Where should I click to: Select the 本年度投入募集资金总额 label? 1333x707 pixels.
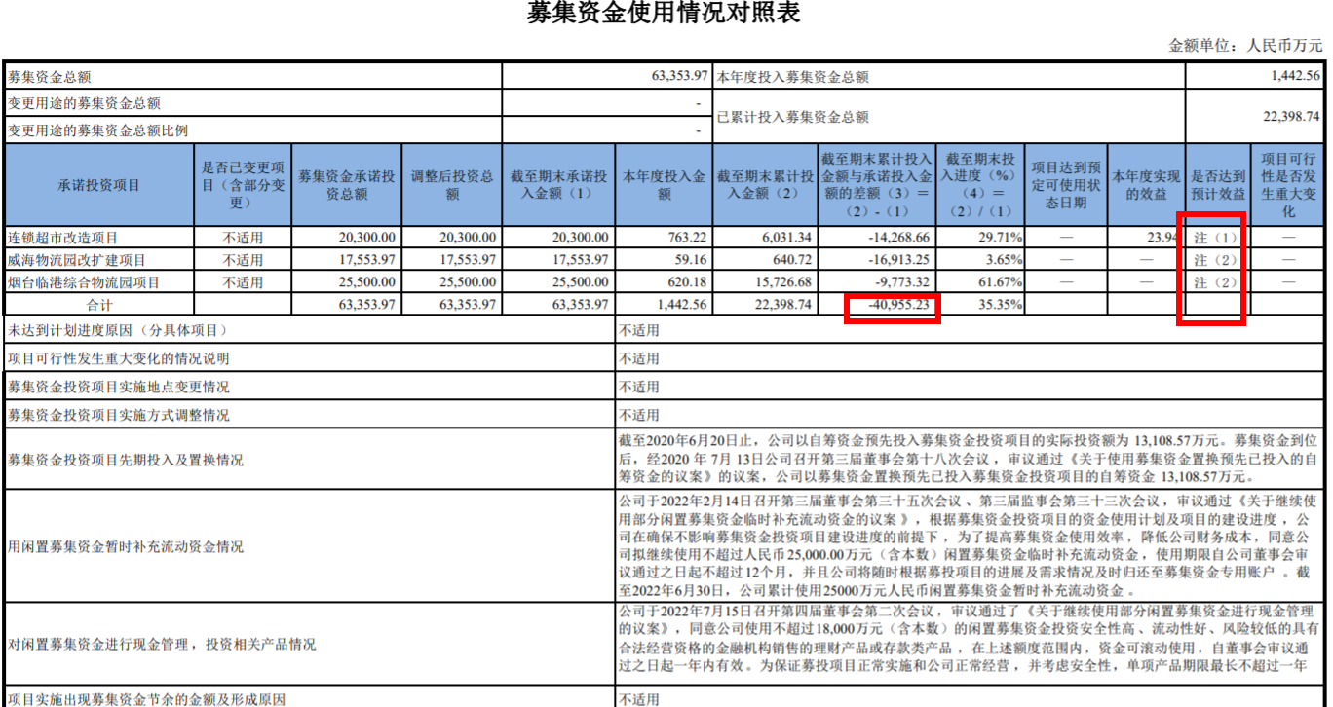click(x=792, y=77)
